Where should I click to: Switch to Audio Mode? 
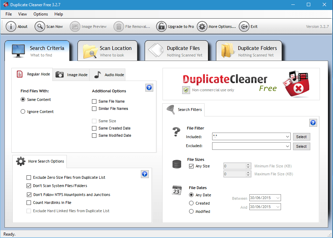pyautogui.click(x=107, y=74)
